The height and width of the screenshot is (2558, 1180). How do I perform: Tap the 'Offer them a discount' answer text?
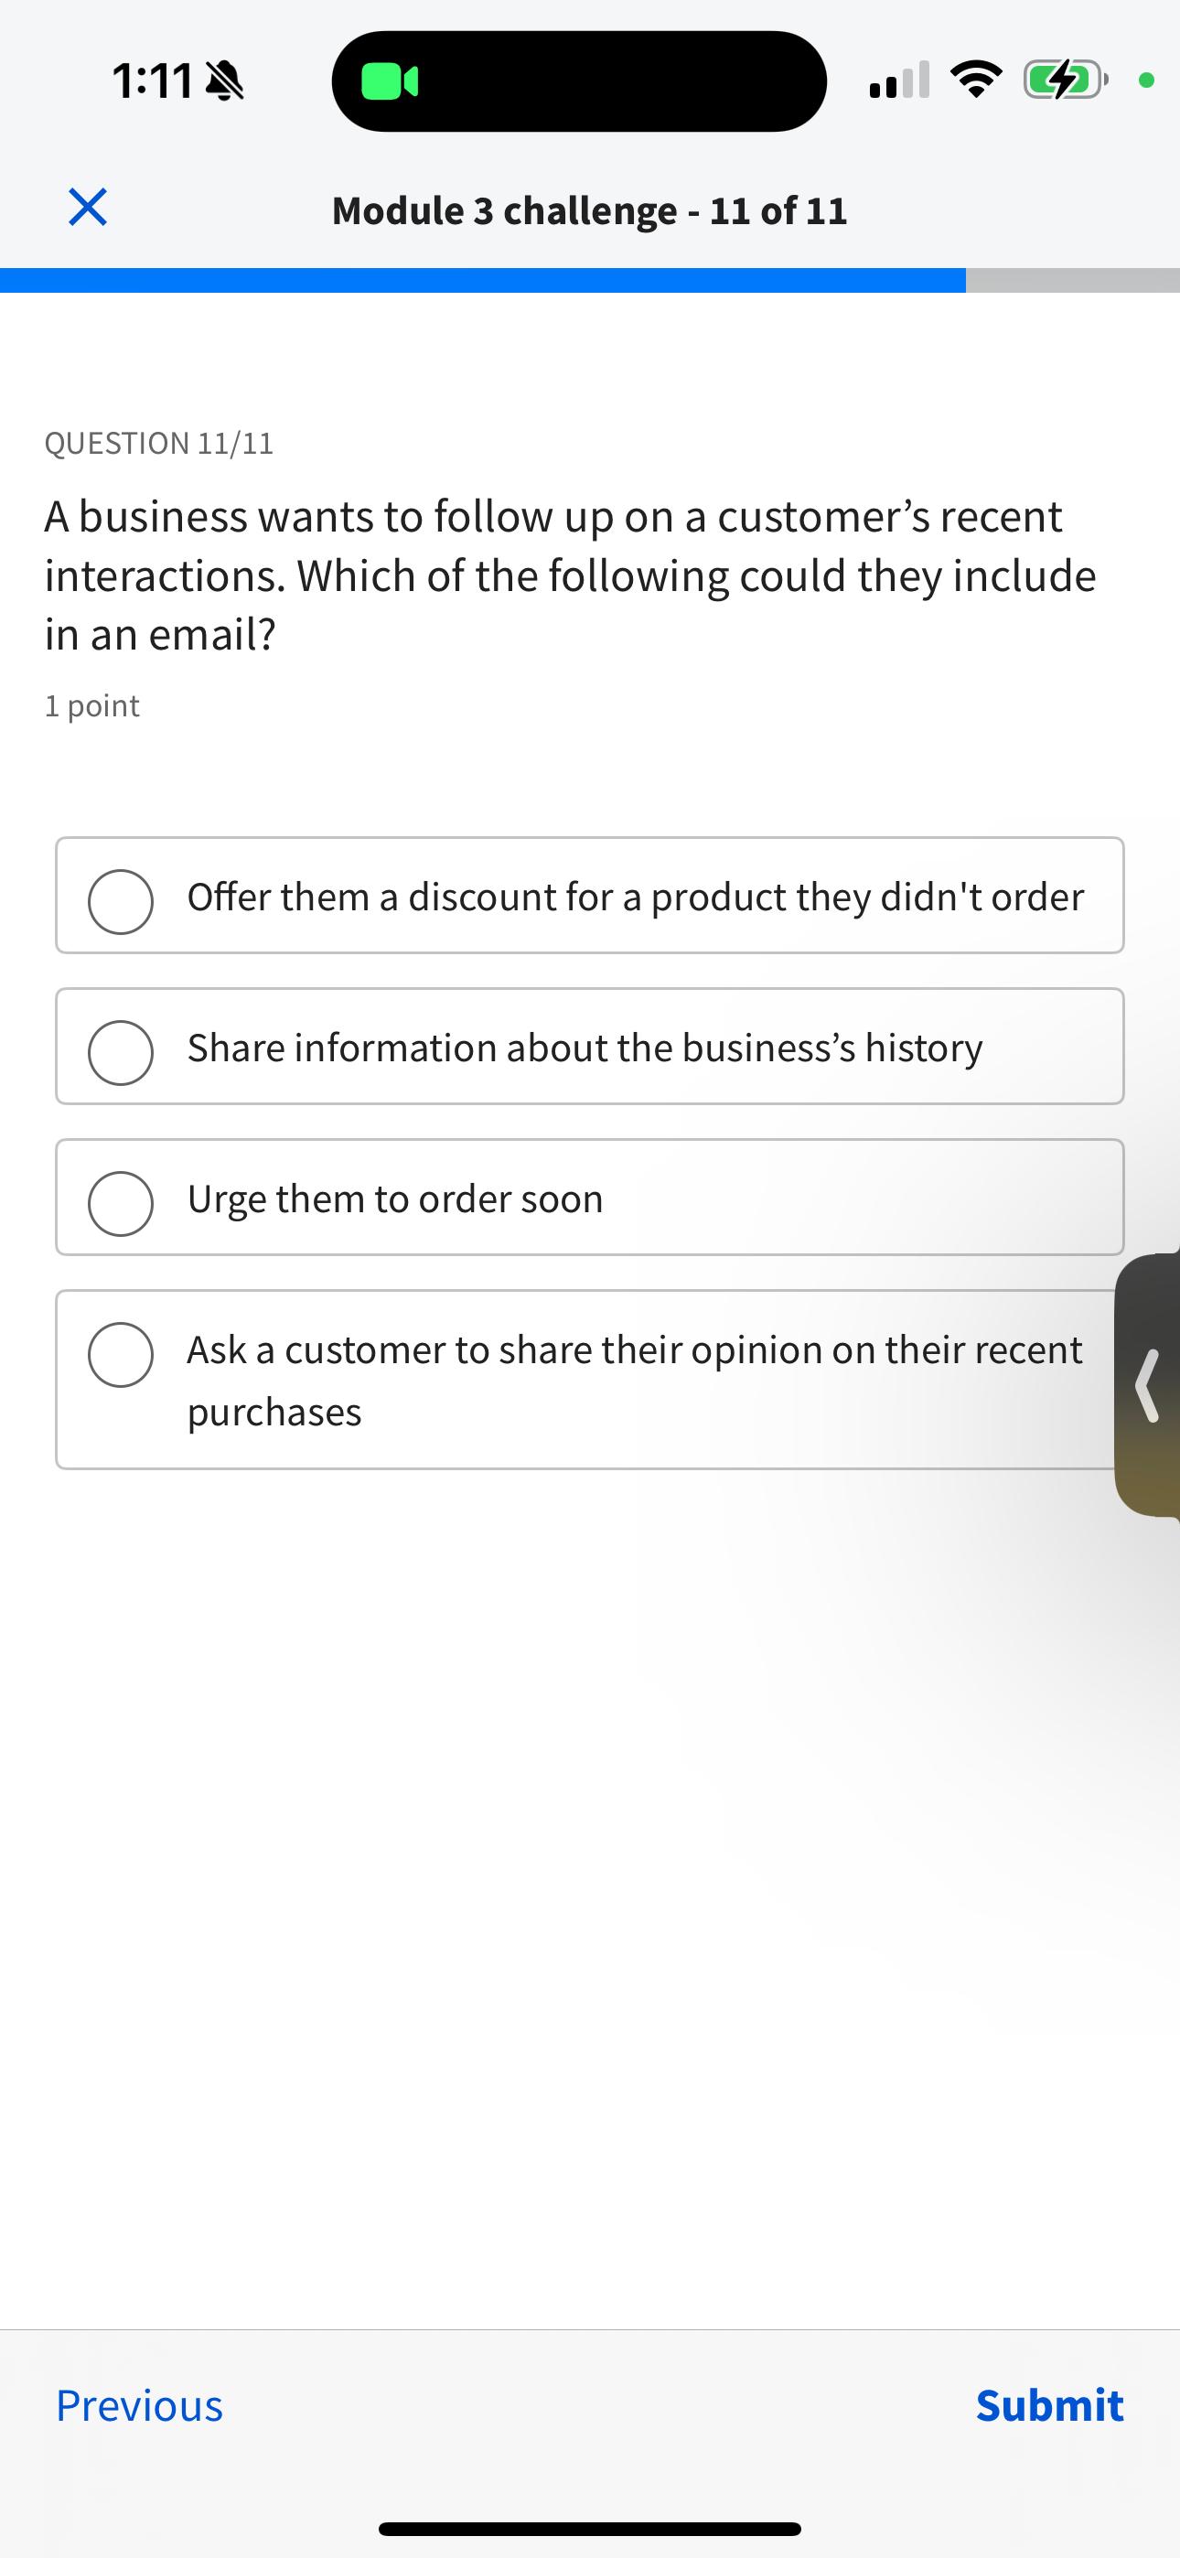tap(636, 897)
